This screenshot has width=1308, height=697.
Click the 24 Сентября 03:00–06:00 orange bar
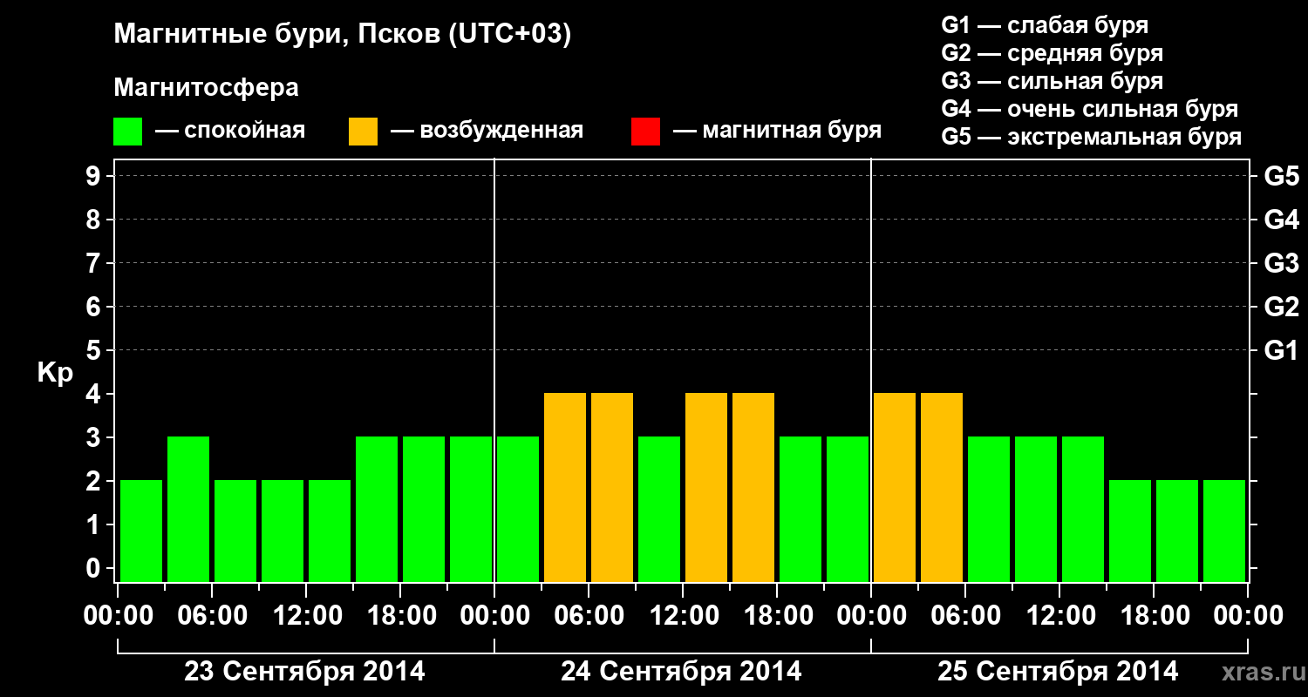pyautogui.click(x=565, y=487)
